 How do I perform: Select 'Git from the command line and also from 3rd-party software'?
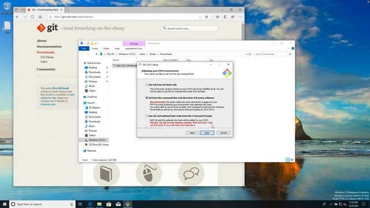146,98
